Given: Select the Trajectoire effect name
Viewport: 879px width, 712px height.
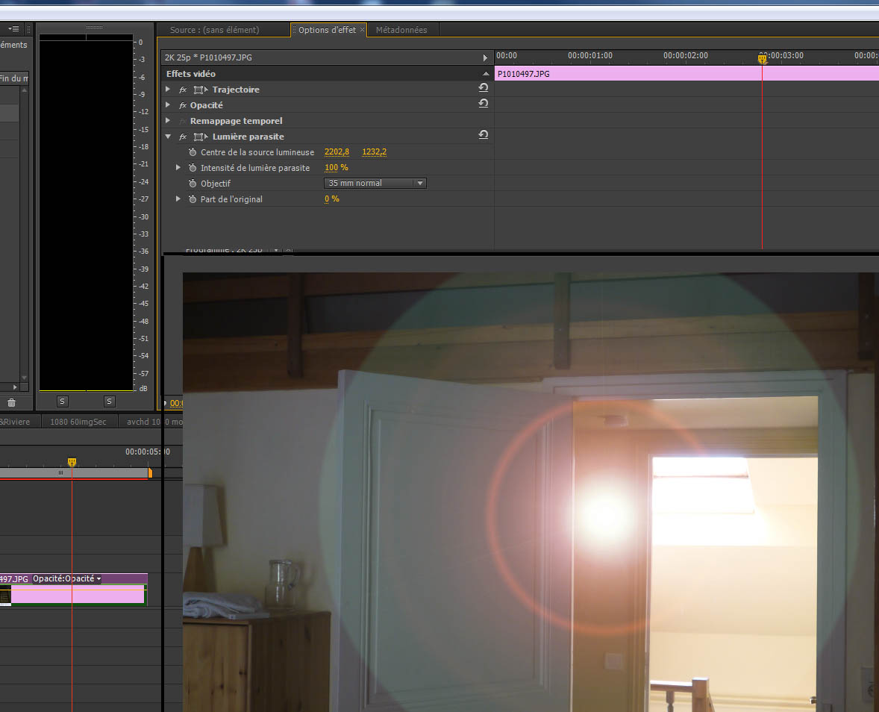Looking at the screenshot, I should (236, 90).
